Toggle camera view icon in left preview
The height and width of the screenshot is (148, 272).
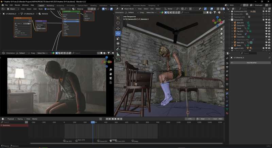pyautogui.click(x=111, y=78)
